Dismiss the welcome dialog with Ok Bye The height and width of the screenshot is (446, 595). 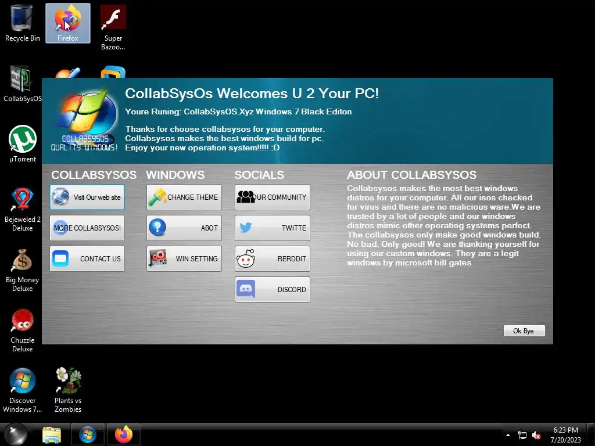[x=524, y=330]
